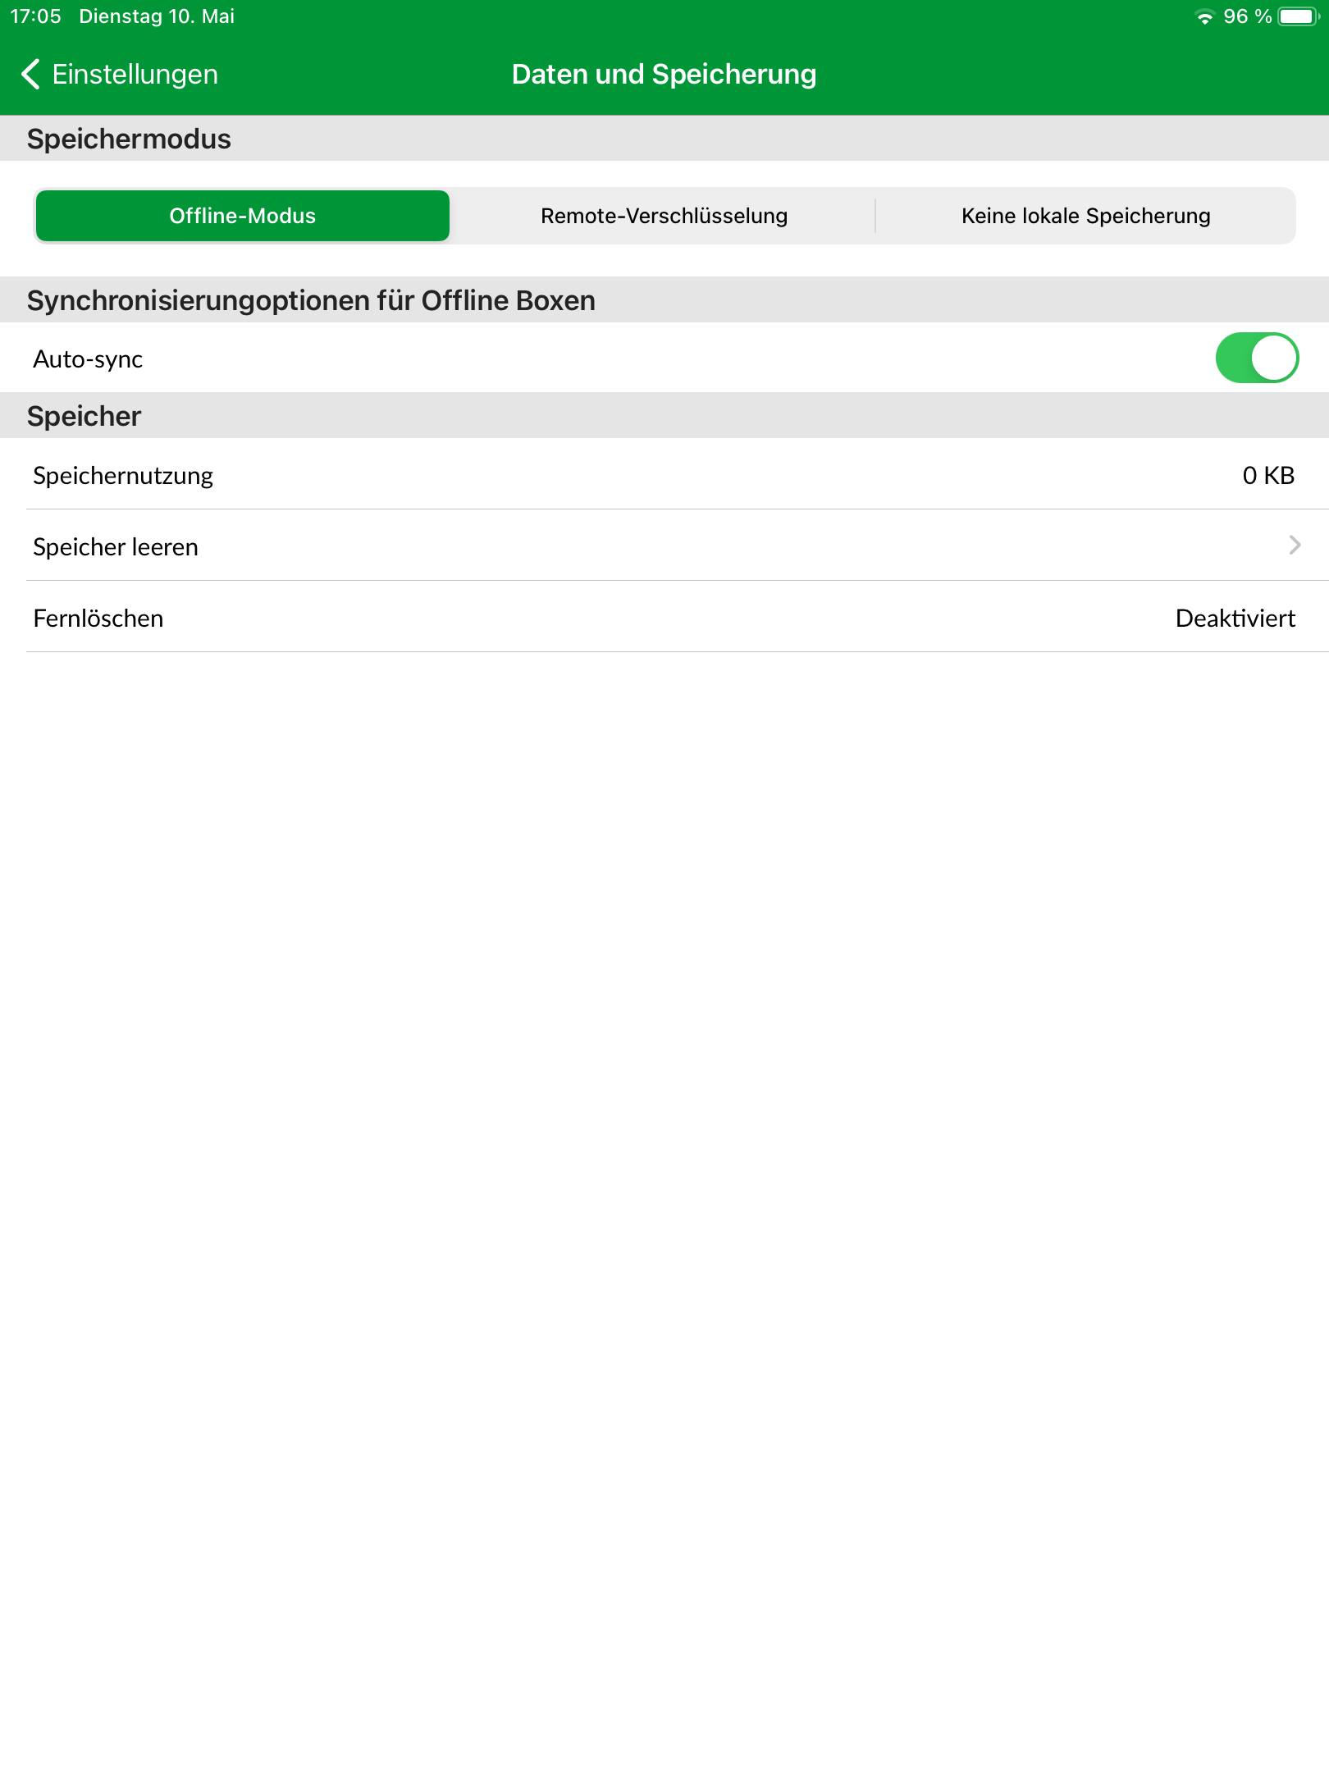1329x1772 pixels.
Task: Select the Offline-Modus tab
Action: [243, 216]
